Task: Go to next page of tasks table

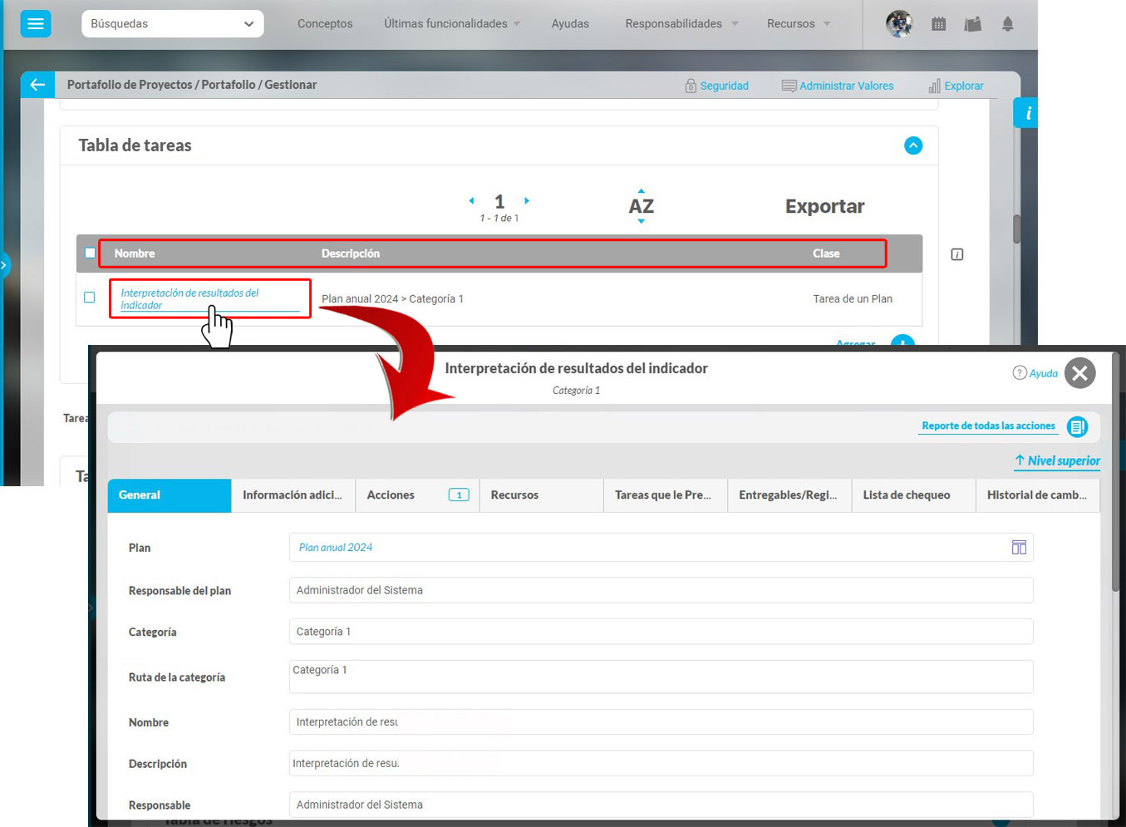Action: click(x=527, y=201)
